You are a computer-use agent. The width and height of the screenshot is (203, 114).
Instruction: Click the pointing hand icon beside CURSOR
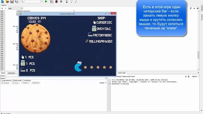pyautogui.click(x=95, y=22)
